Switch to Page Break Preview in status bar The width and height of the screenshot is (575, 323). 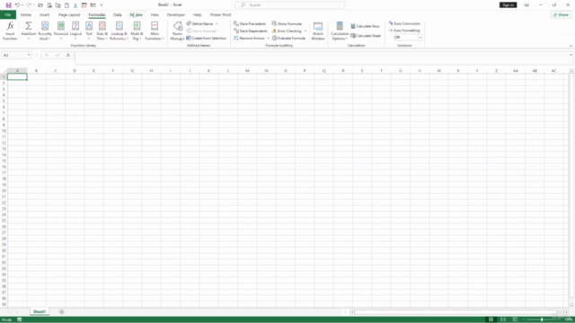pos(515,319)
